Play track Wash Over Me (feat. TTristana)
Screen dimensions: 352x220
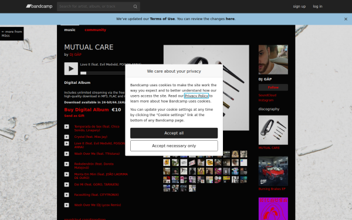click(67, 154)
